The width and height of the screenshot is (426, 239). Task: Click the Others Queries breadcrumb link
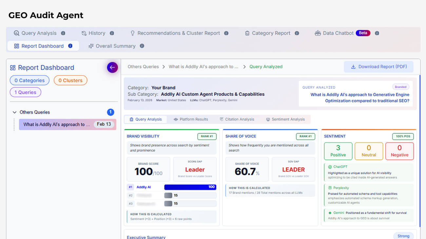point(143,67)
